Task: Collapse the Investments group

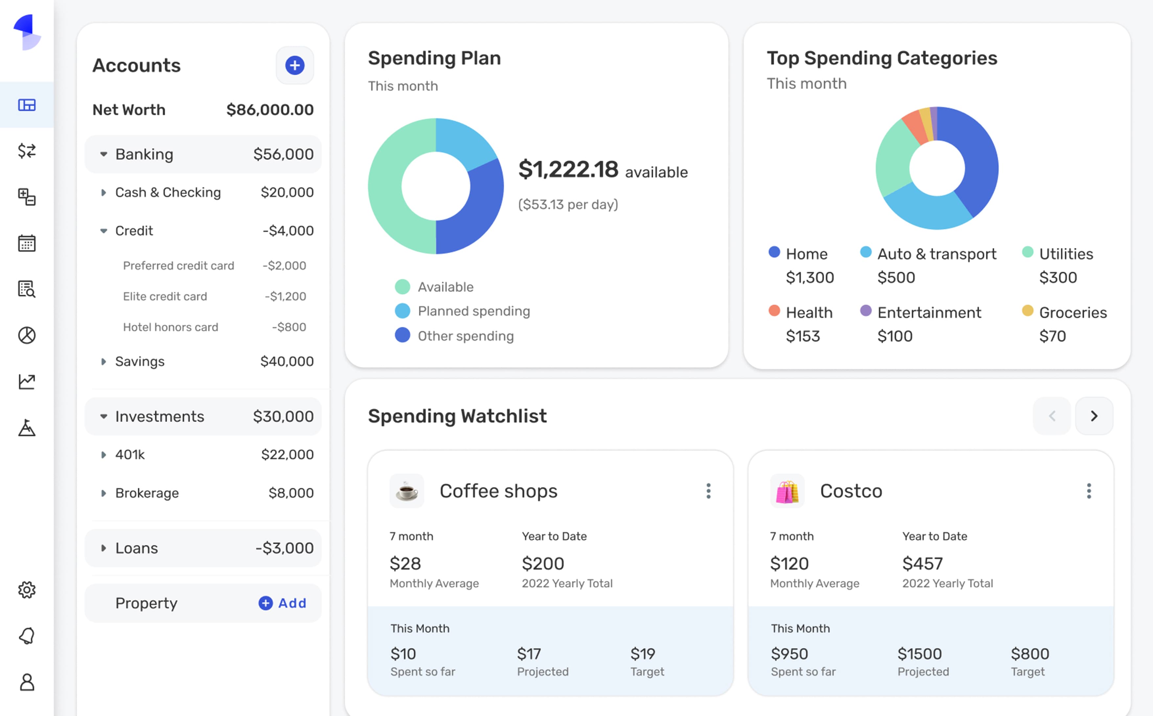Action: [x=104, y=417]
